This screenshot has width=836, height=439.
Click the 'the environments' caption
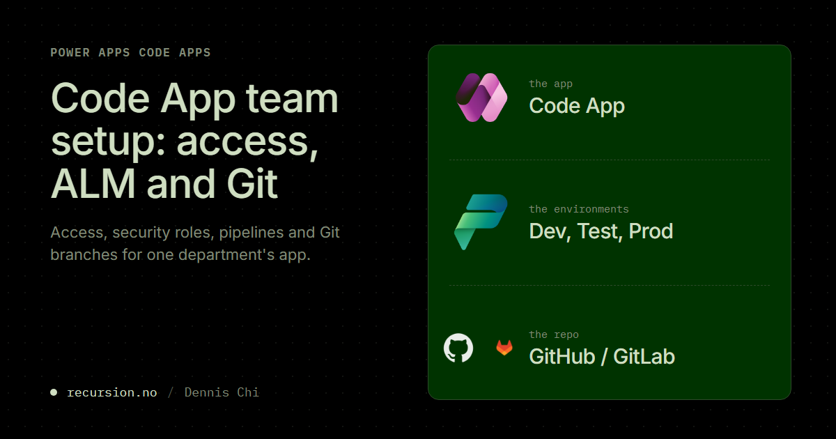579,209
